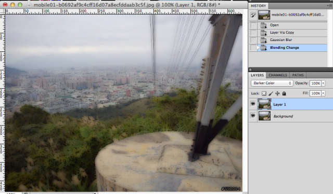Select the Blending Change history state
The height and width of the screenshot is (194, 333).
click(x=288, y=48)
